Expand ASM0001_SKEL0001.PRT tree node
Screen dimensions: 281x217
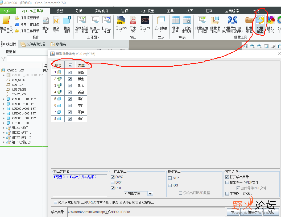[3, 75]
